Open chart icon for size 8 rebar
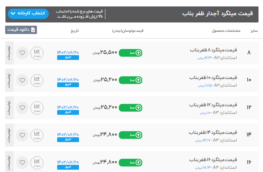This screenshot has height=172, width=263. (37, 53)
